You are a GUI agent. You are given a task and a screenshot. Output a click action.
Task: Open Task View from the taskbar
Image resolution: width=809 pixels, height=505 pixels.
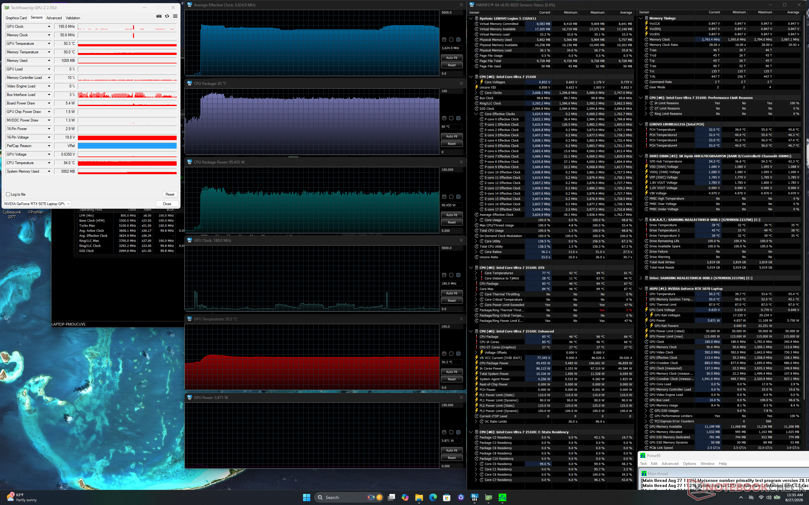[x=392, y=497]
